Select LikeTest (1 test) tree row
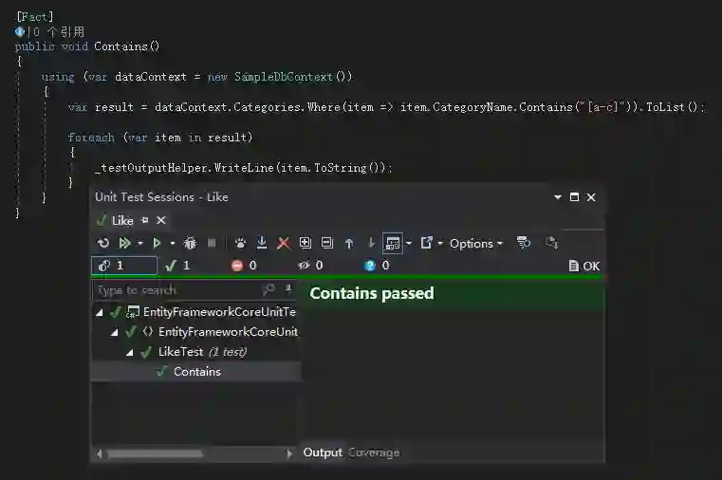722x480 pixels. [x=196, y=352]
